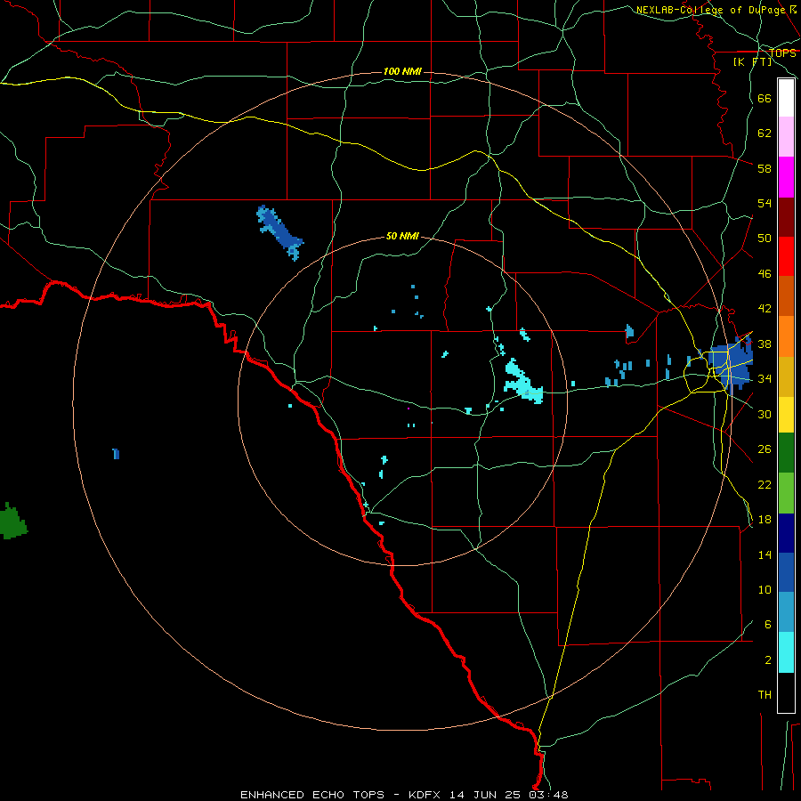This screenshot has width=801, height=801.
Task: Click the TOPS legend heading
Action: click(x=782, y=53)
